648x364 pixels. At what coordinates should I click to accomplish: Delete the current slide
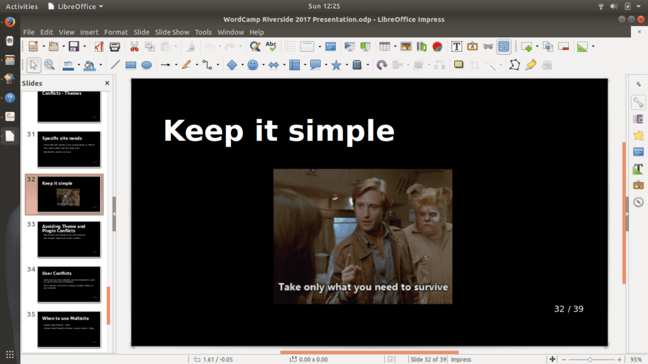(x=564, y=46)
